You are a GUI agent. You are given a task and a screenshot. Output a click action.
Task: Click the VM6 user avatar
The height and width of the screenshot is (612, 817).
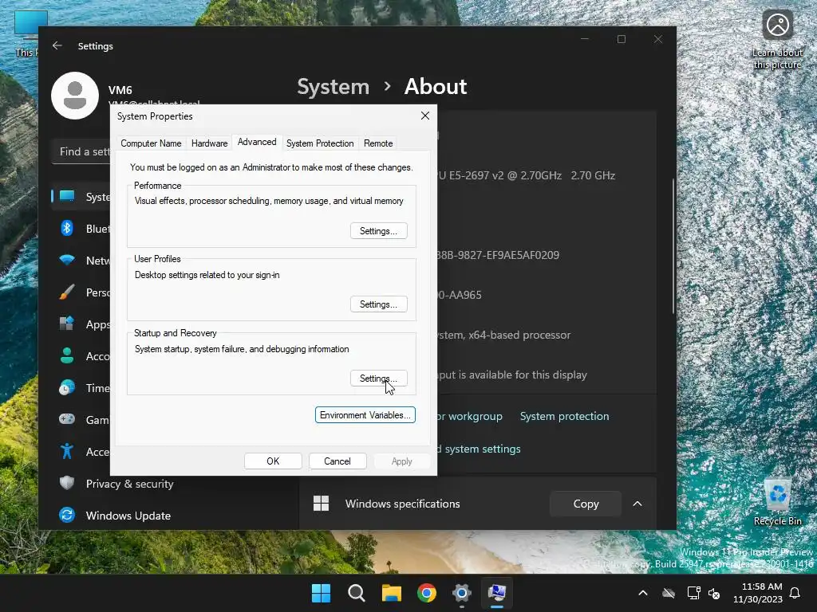point(75,96)
